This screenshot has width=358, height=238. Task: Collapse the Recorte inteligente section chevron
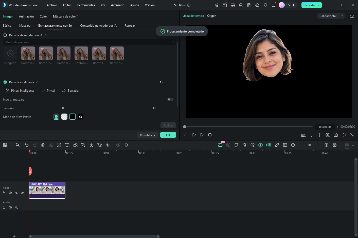[38, 82]
